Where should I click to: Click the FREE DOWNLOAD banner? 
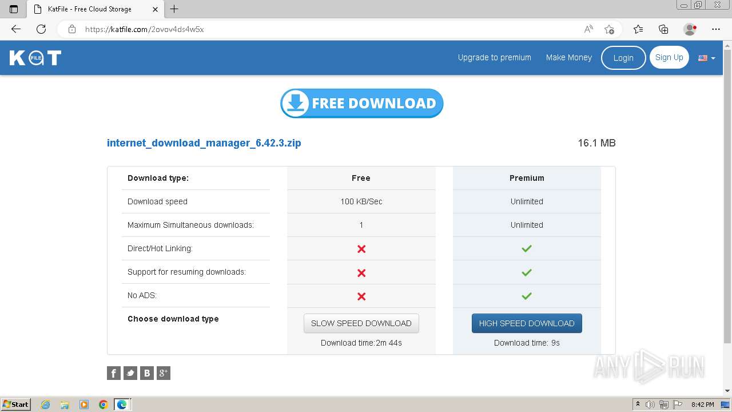(362, 103)
